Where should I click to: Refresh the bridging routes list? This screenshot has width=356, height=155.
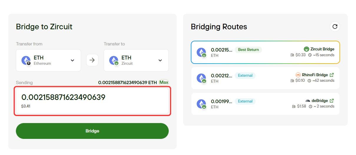pyautogui.click(x=335, y=26)
